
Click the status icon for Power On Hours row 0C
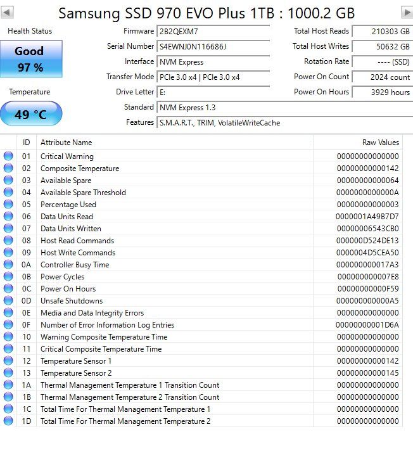pos(8,289)
